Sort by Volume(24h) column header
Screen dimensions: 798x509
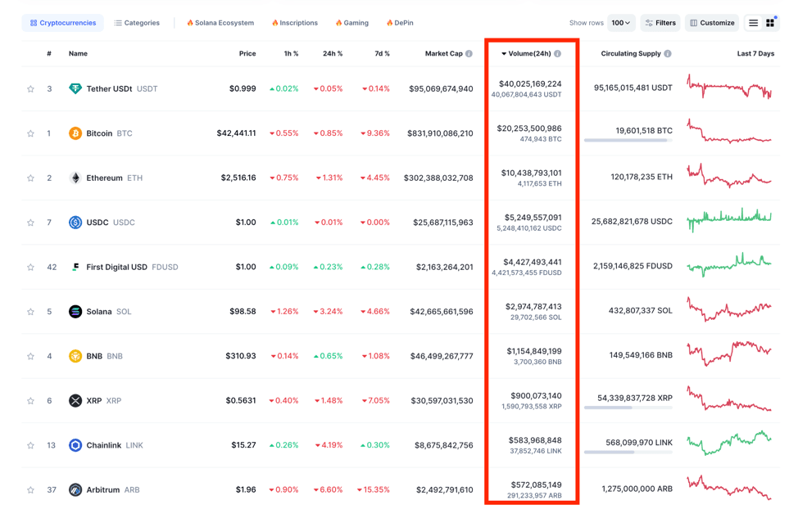point(529,54)
